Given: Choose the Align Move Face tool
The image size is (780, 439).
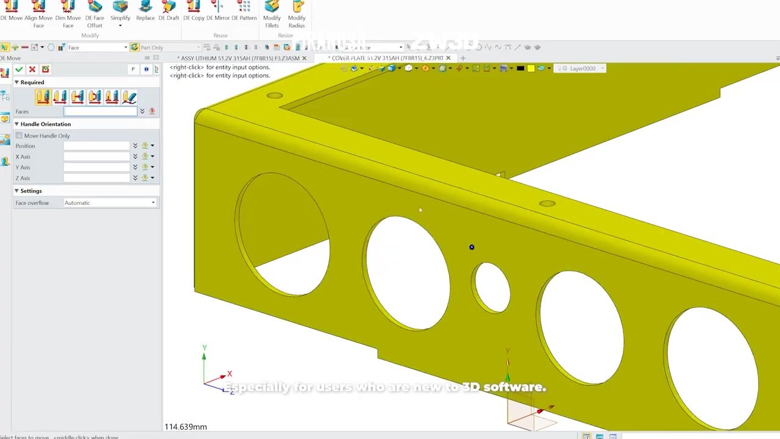Looking at the screenshot, I should (38, 13).
